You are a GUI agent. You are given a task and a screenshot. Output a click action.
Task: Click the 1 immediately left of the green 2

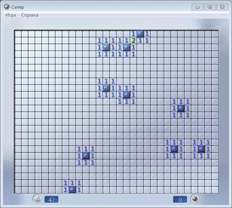coord(127,41)
